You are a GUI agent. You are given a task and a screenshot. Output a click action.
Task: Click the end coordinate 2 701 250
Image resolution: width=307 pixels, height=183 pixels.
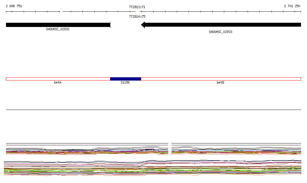[292, 6]
